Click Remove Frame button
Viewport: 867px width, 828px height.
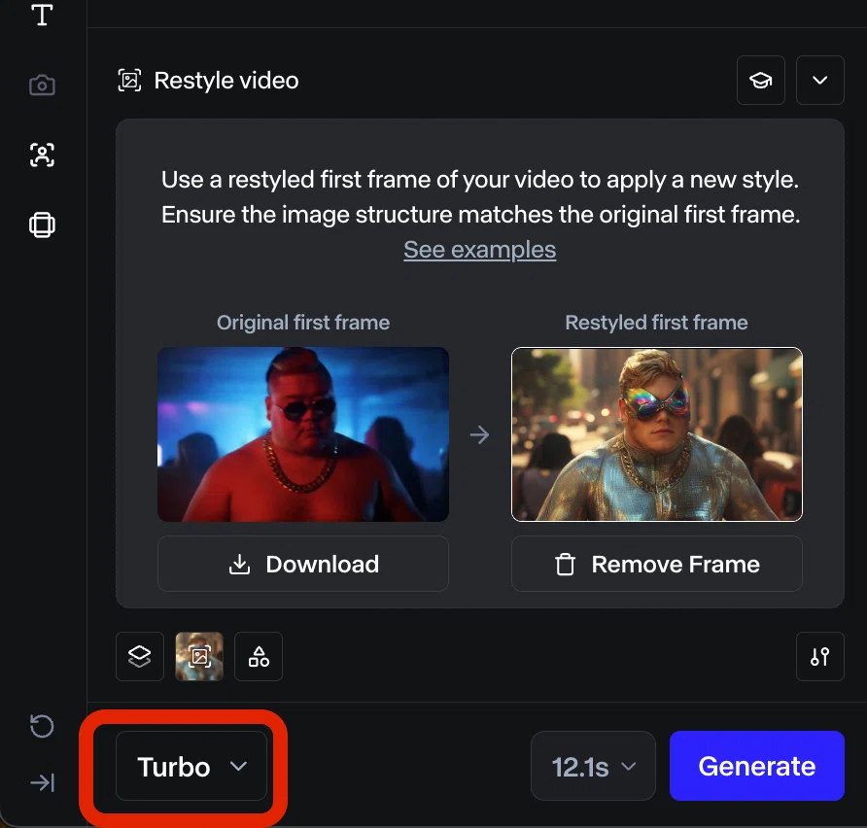(x=657, y=564)
